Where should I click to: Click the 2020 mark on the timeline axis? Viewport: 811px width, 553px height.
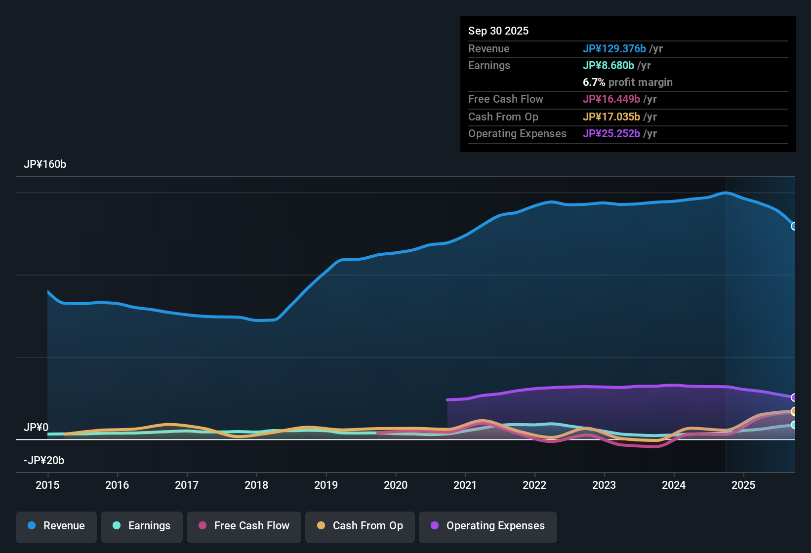pos(396,485)
